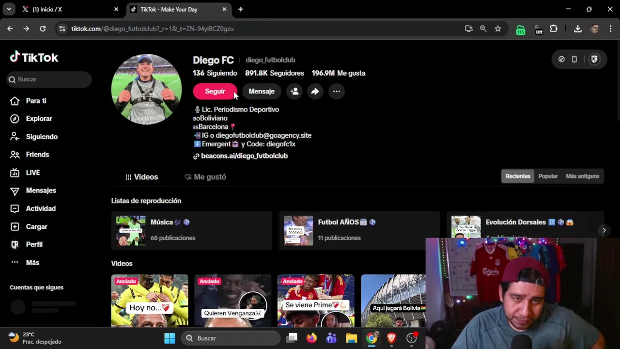Open the 136 Siguiendo list

point(215,73)
